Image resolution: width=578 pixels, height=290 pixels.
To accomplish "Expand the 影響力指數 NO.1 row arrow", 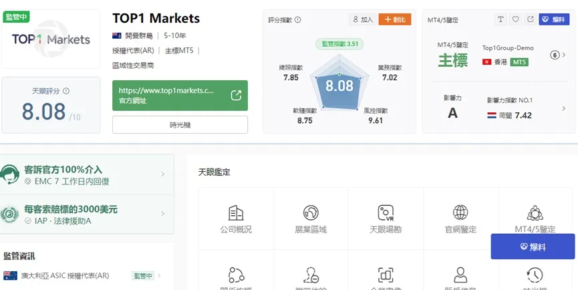I will pos(563,108).
